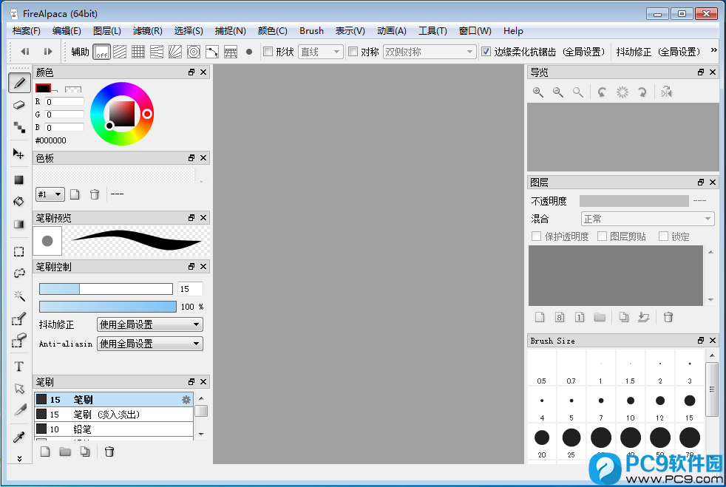This screenshot has height=487, width=726.
Task: Select the Fill rectangle shape tool
Action: click(x=19, y=180)
